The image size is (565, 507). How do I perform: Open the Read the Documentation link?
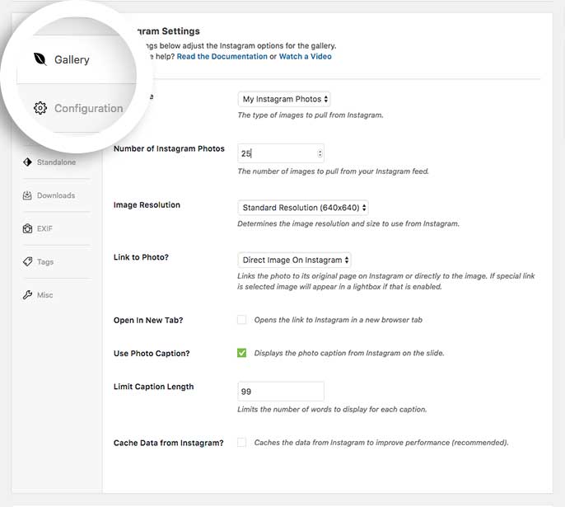(222, 57)
